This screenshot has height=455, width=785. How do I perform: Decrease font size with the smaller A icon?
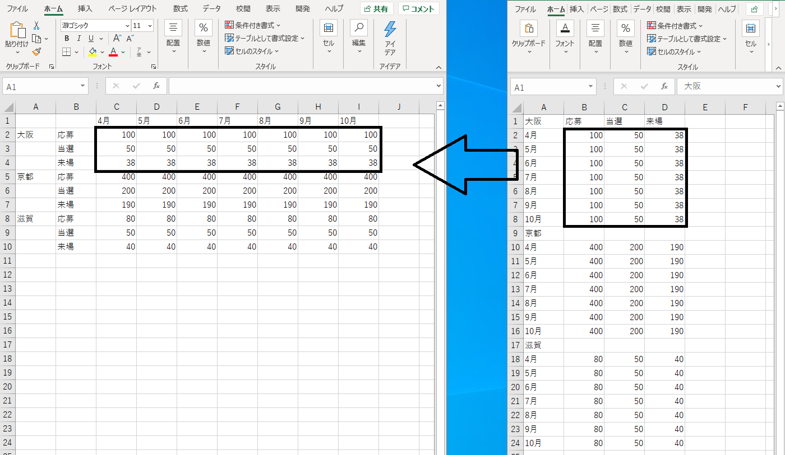(x=130, y=38)
